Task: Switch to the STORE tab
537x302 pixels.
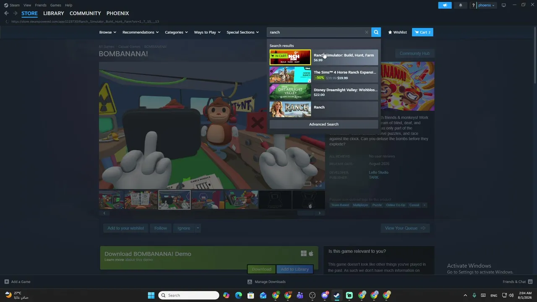Action: pyautogui.click(x=29, y=13)
